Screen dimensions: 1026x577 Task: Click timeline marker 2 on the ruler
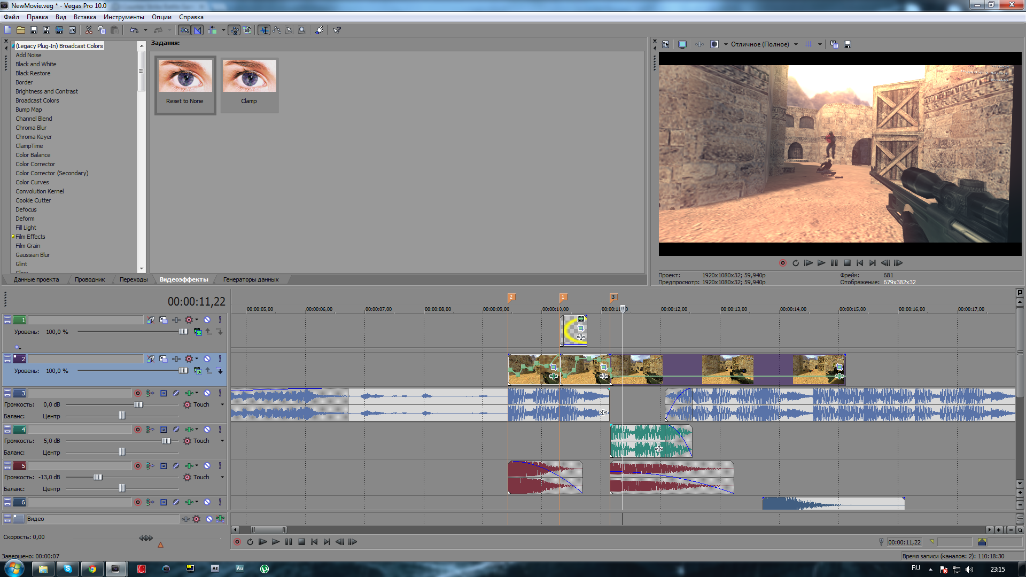click(511, 297)
